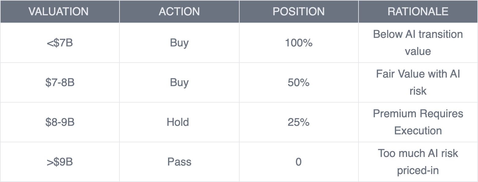
Task: Select the <$7B valuation cell
Action: pos(60,43)
